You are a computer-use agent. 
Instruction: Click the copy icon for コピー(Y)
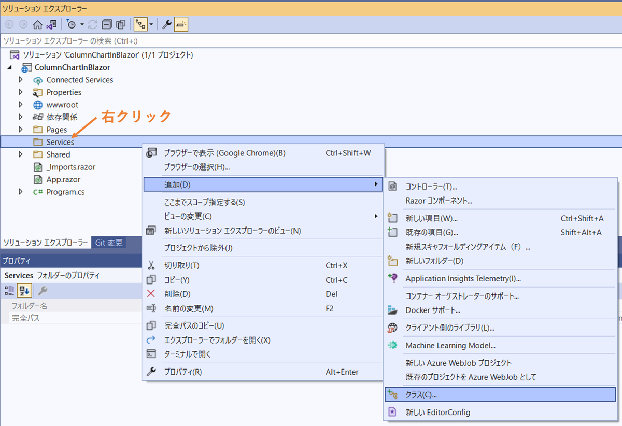tap(151, 280)
